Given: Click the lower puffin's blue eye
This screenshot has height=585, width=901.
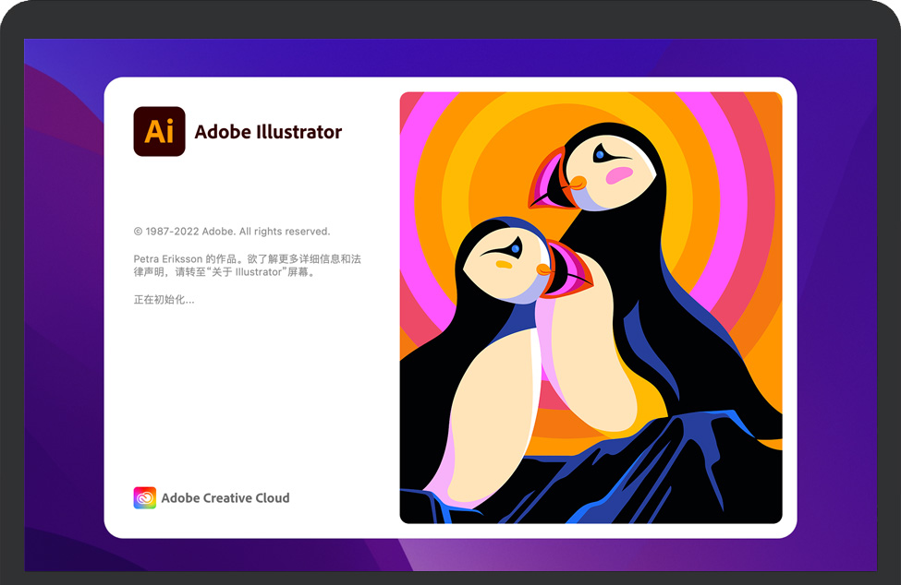Looking at the screenshot, I should tap(516, 249).
